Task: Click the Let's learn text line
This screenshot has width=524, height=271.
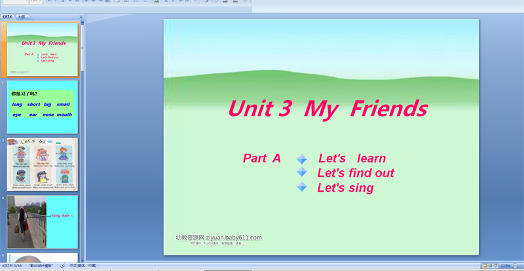Action: tap(352, 158)
